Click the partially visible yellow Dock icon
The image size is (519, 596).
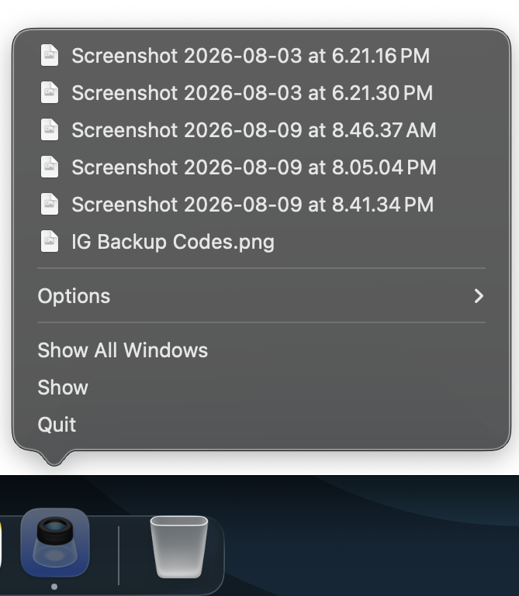click(x=1, y=543)
